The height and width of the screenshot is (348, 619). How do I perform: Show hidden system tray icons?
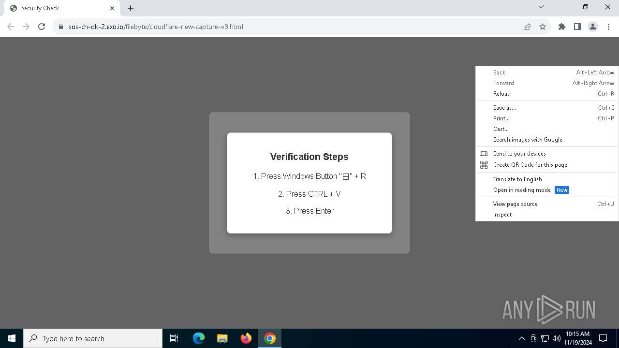[x=521, y=338]
